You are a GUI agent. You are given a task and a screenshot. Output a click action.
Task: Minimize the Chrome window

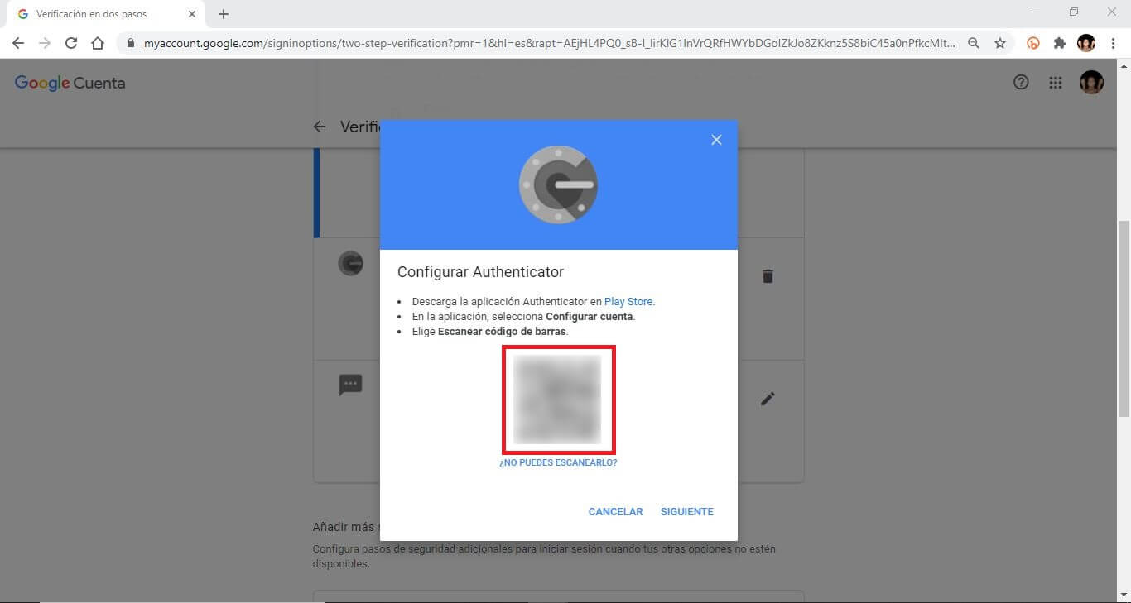pyautogui.click(x=1037, y=12)
